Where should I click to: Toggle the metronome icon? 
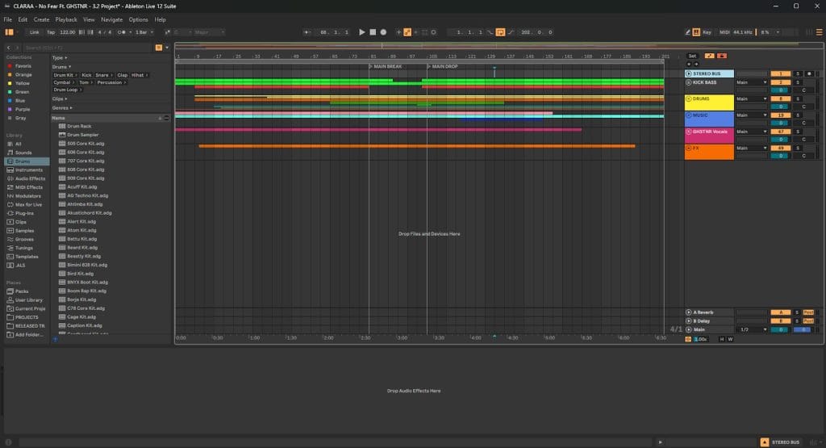[x=121, y=32]
